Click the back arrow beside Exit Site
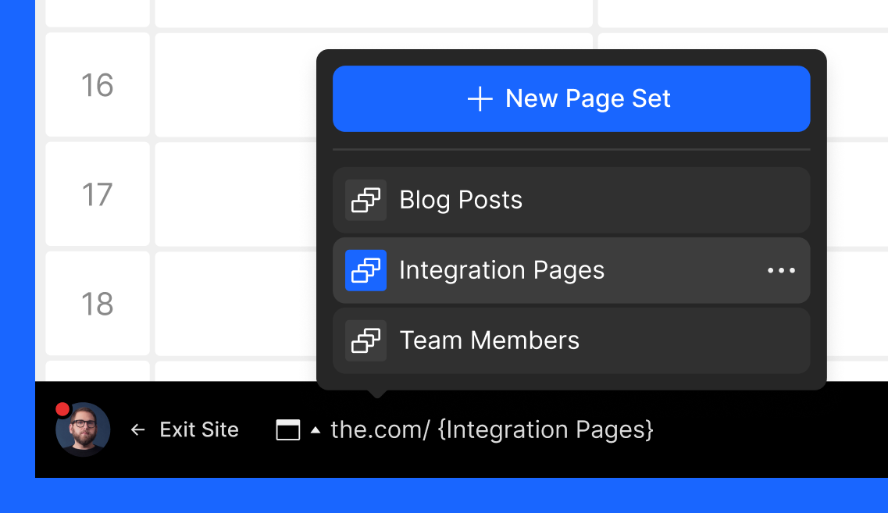The height and width of the screenshot is (513, 888). 137,430
